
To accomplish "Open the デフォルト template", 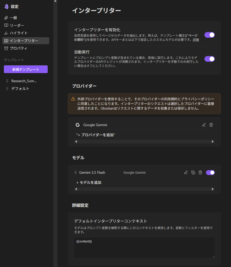I will click(x=20, y=89).
